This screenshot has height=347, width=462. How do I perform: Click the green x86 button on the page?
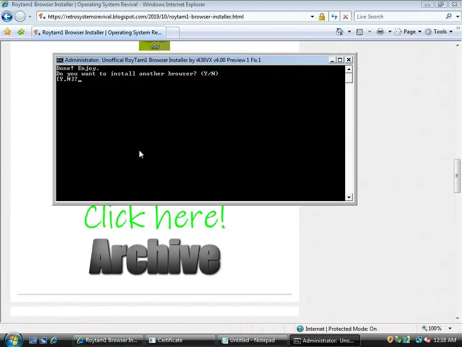coord(154,46)
